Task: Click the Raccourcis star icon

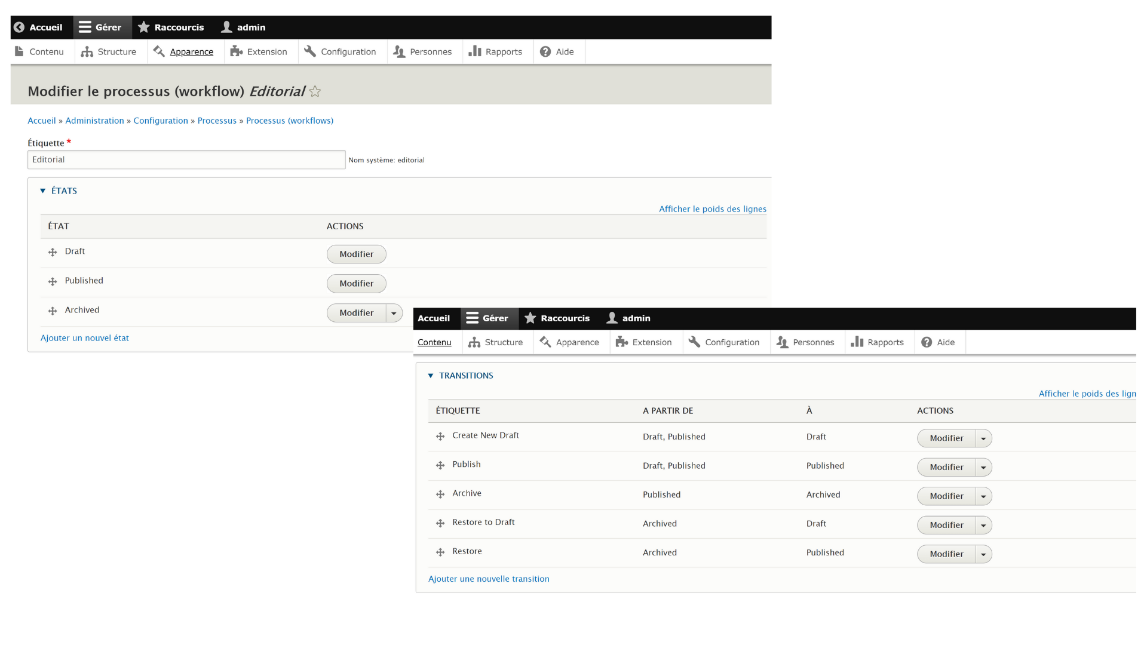Action: pos(143,27)
